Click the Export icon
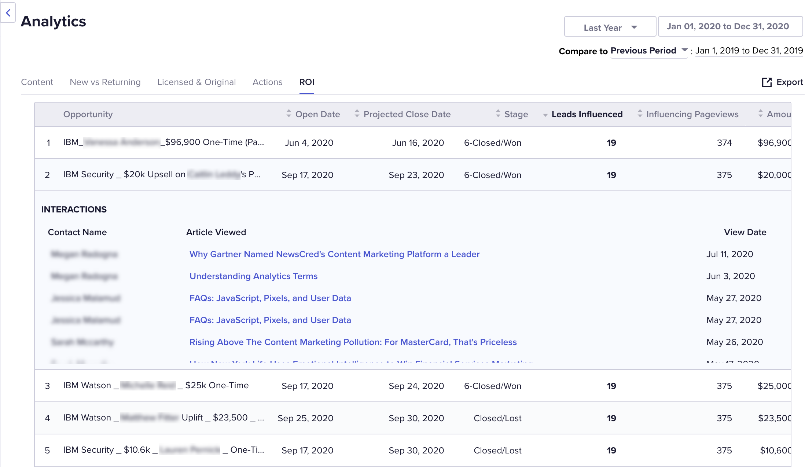Image resolution: width=805 pixels, height=467 pixels. 767,82
